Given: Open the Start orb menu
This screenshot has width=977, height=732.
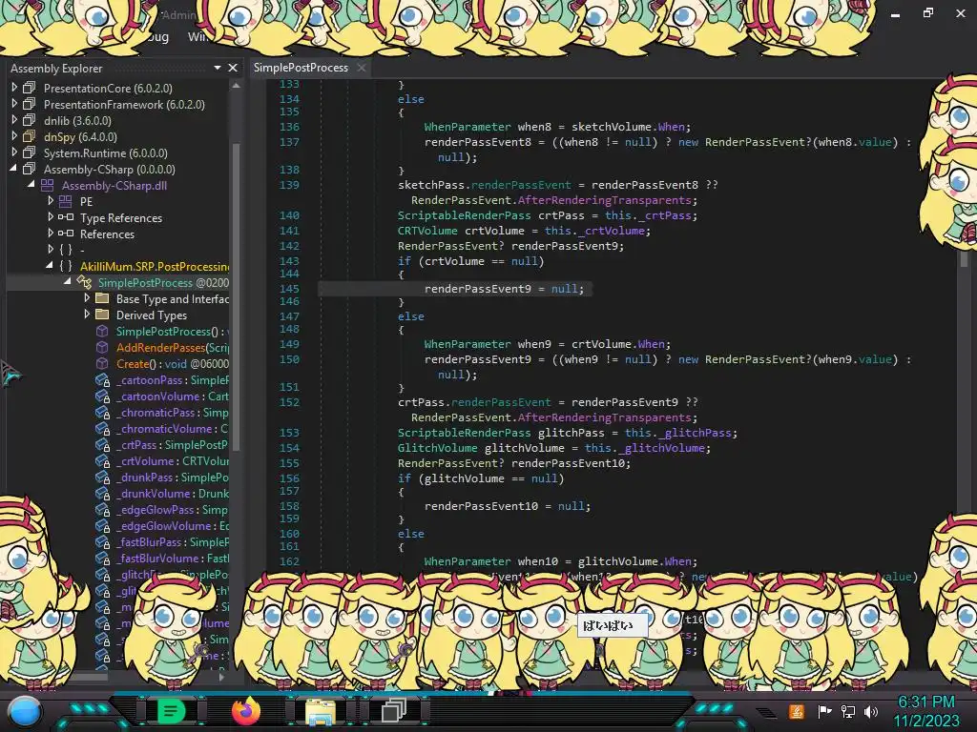Looking at the screenshot, I should [x=24, y=711].
